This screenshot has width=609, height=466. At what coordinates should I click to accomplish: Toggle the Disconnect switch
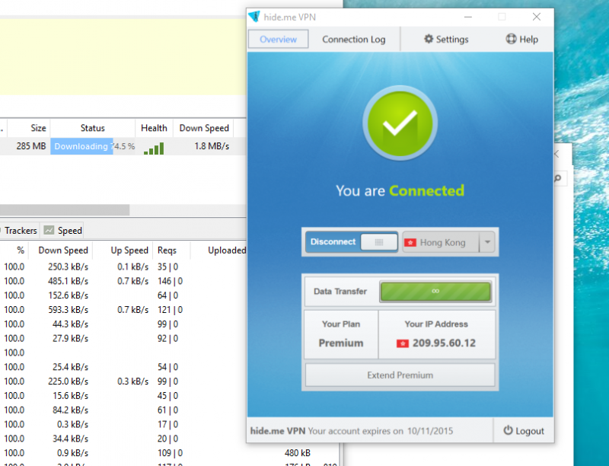(352, 242)
